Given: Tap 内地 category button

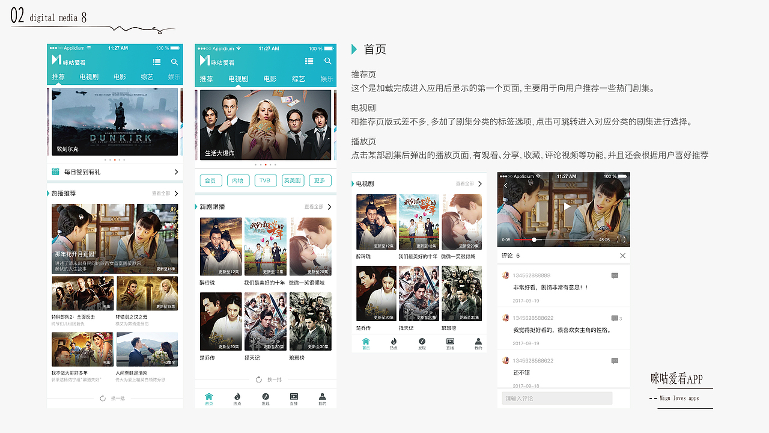Looking at the screenshot, I should pos(238,180).
